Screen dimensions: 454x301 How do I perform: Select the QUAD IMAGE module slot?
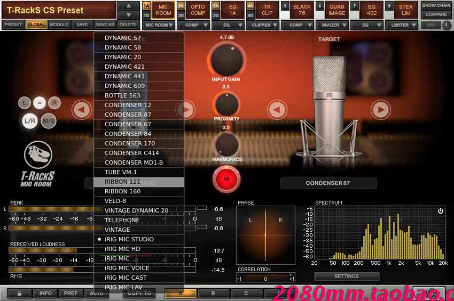pyautogui.click(x=336, y=10)
